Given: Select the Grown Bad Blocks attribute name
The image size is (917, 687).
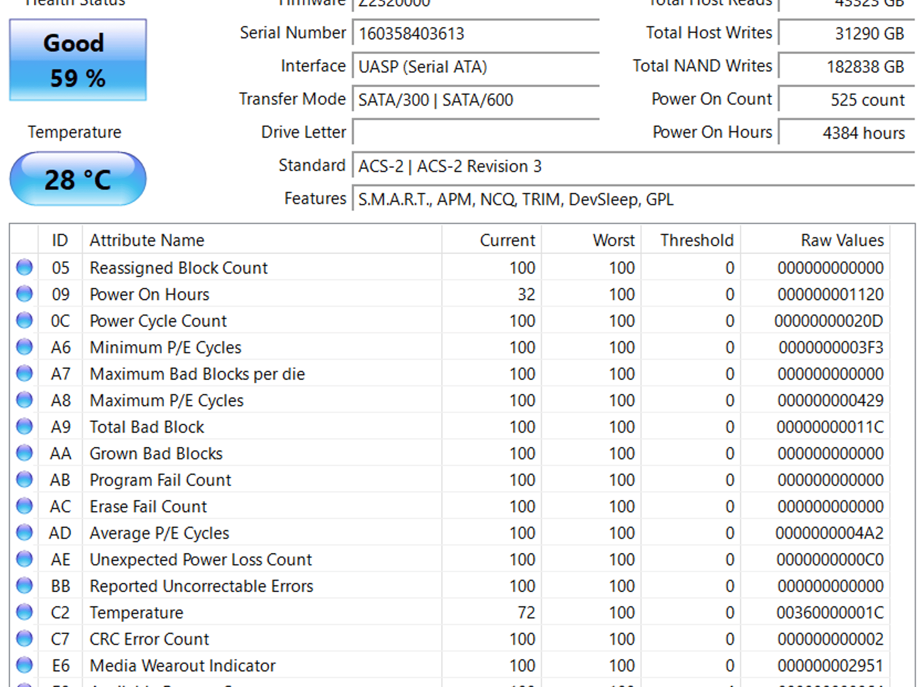Looking at the screenshot, I should tap(156, 453).
